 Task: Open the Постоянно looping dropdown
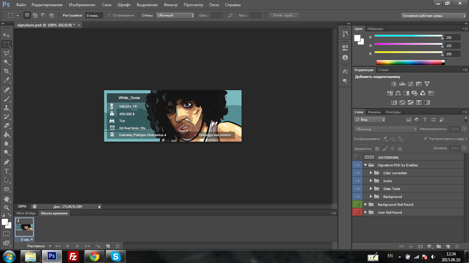(39, 246)
